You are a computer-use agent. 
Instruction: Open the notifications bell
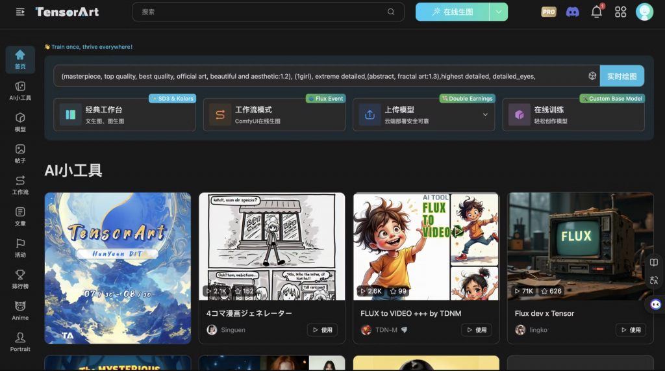pos(597,12)
